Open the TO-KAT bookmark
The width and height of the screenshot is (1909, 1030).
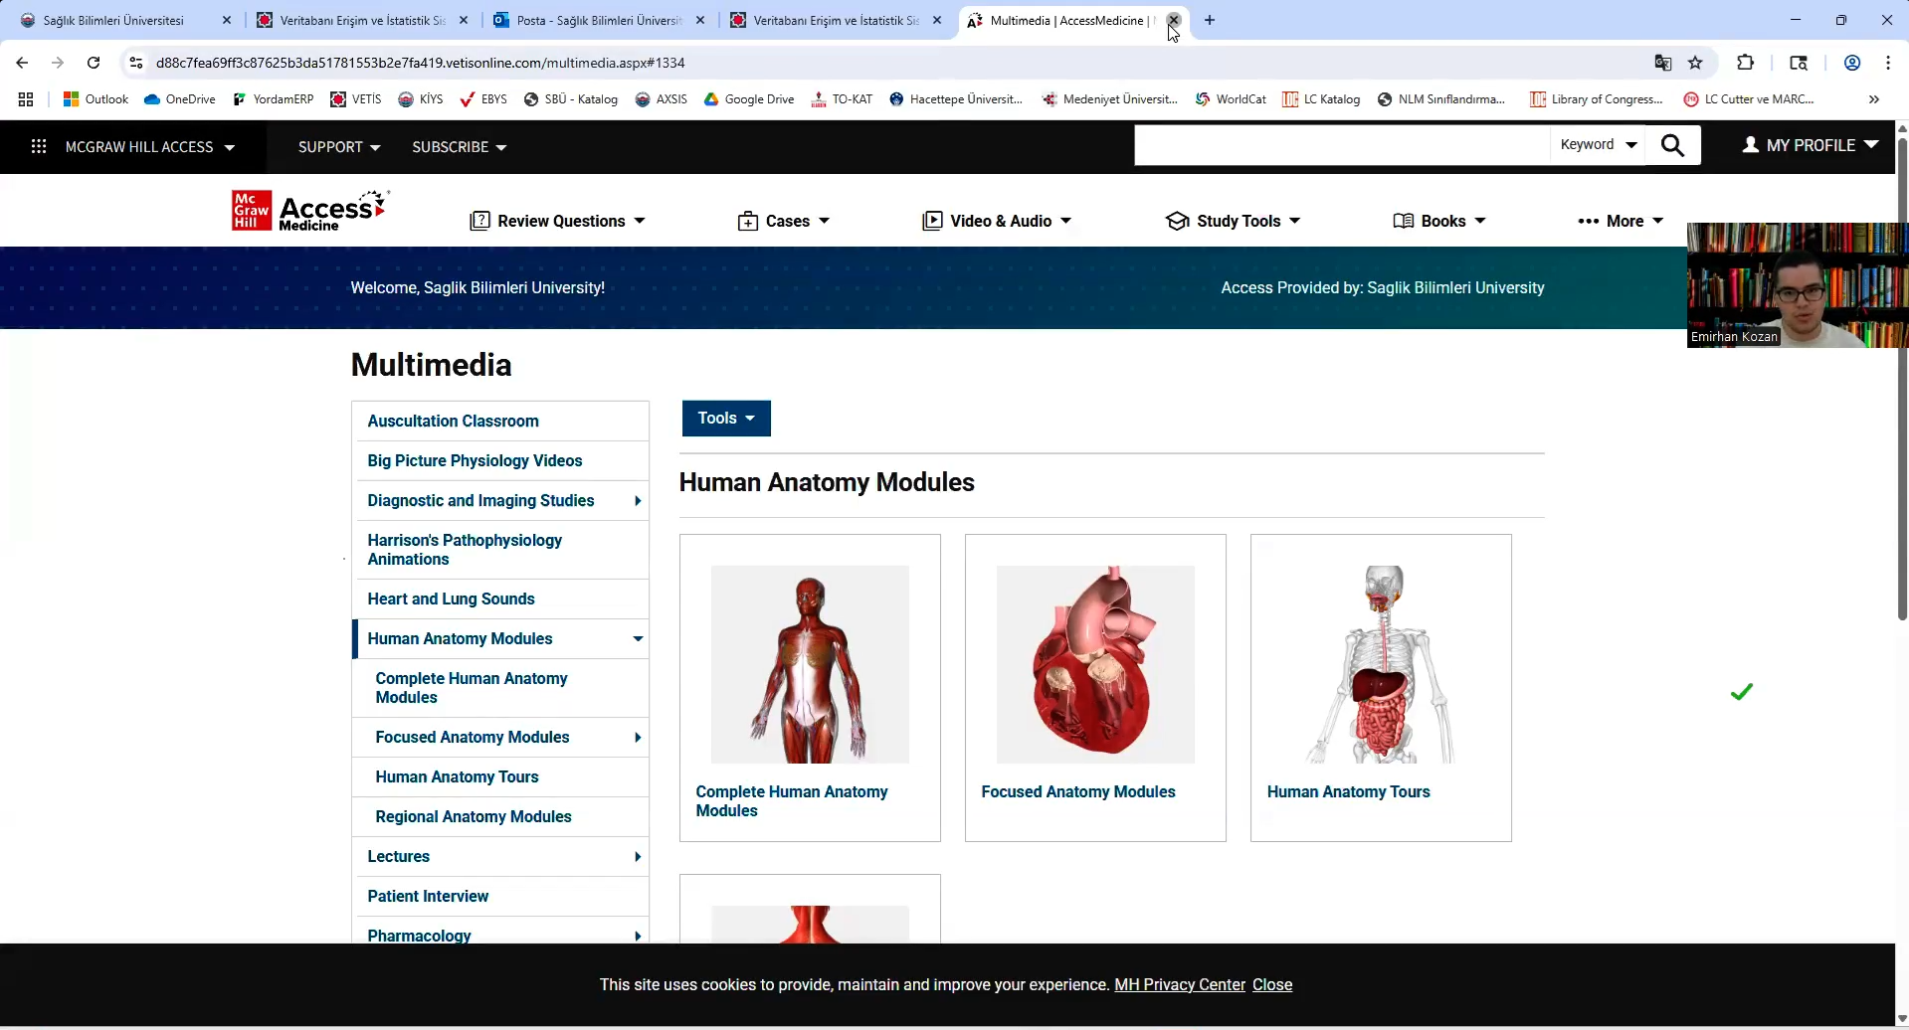(842, 99)
